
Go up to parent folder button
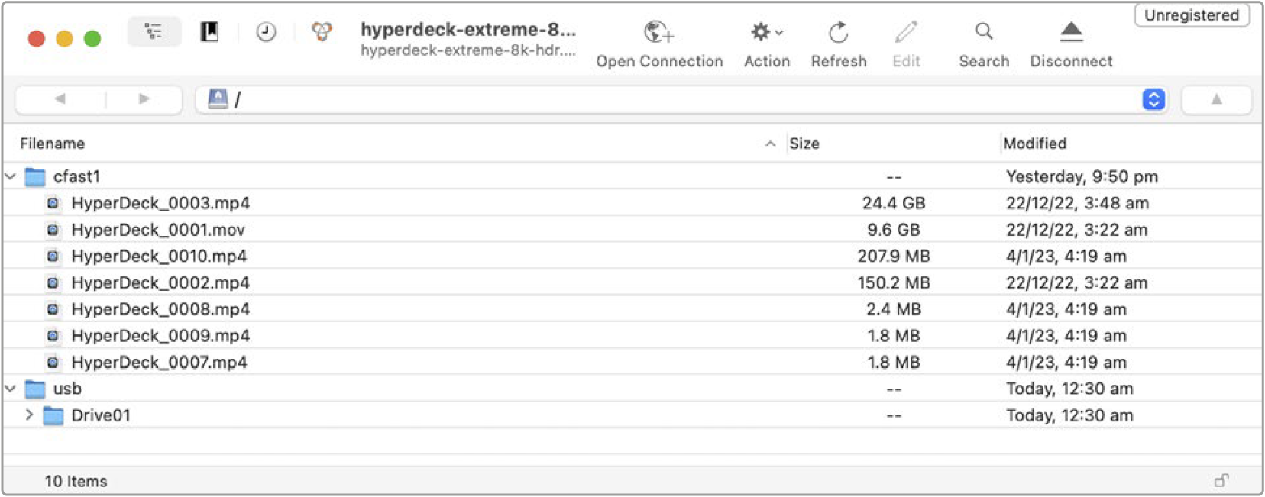click(1216, 99)
